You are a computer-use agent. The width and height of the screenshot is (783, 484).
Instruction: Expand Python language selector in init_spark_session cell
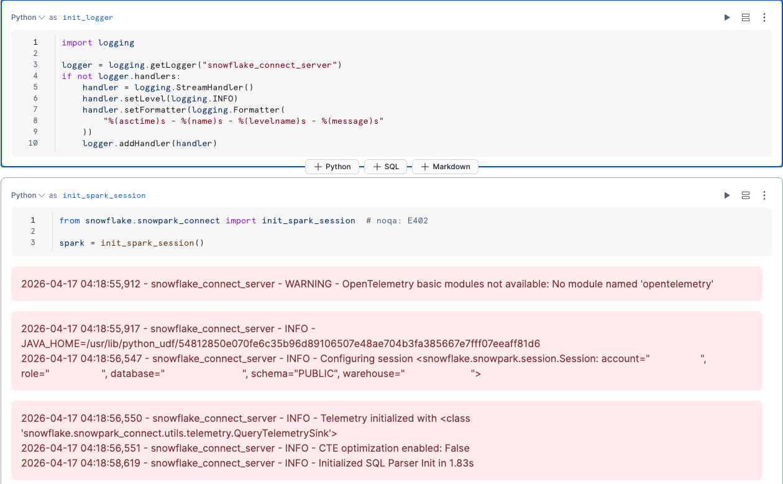(28, 195)
